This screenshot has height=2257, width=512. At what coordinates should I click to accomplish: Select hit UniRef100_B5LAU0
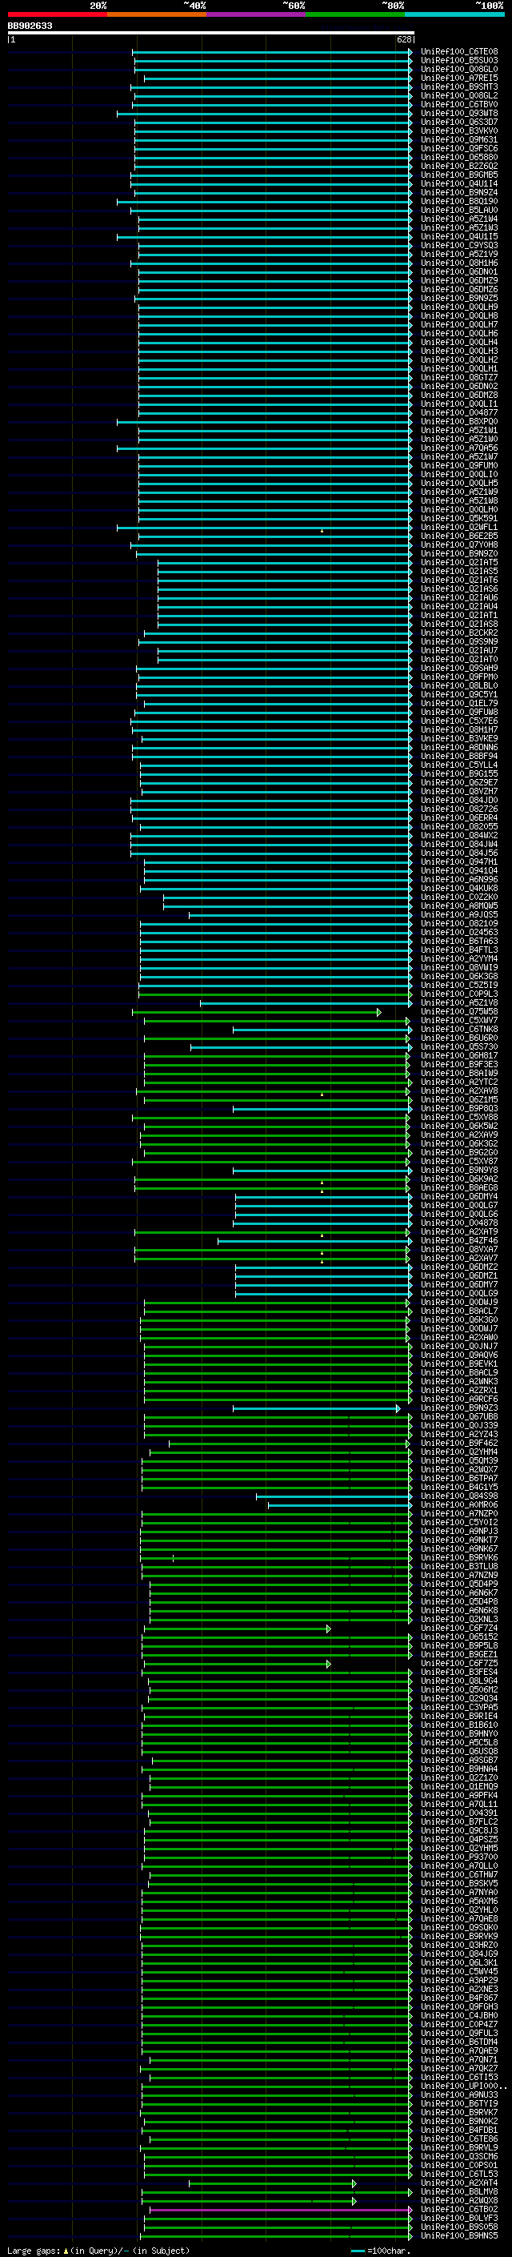(459, 211)
